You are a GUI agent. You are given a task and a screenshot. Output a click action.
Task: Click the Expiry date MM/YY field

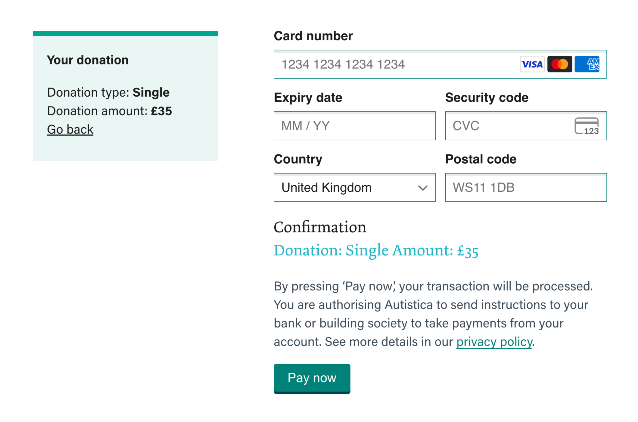(x=354, y=126)
